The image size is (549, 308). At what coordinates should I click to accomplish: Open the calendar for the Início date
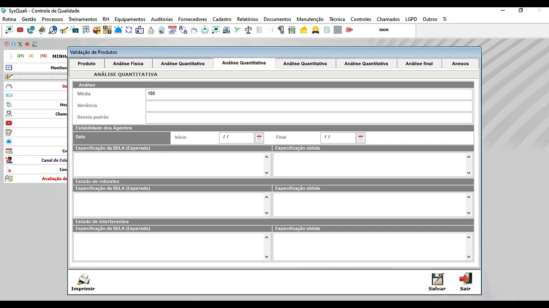[259, 138]
